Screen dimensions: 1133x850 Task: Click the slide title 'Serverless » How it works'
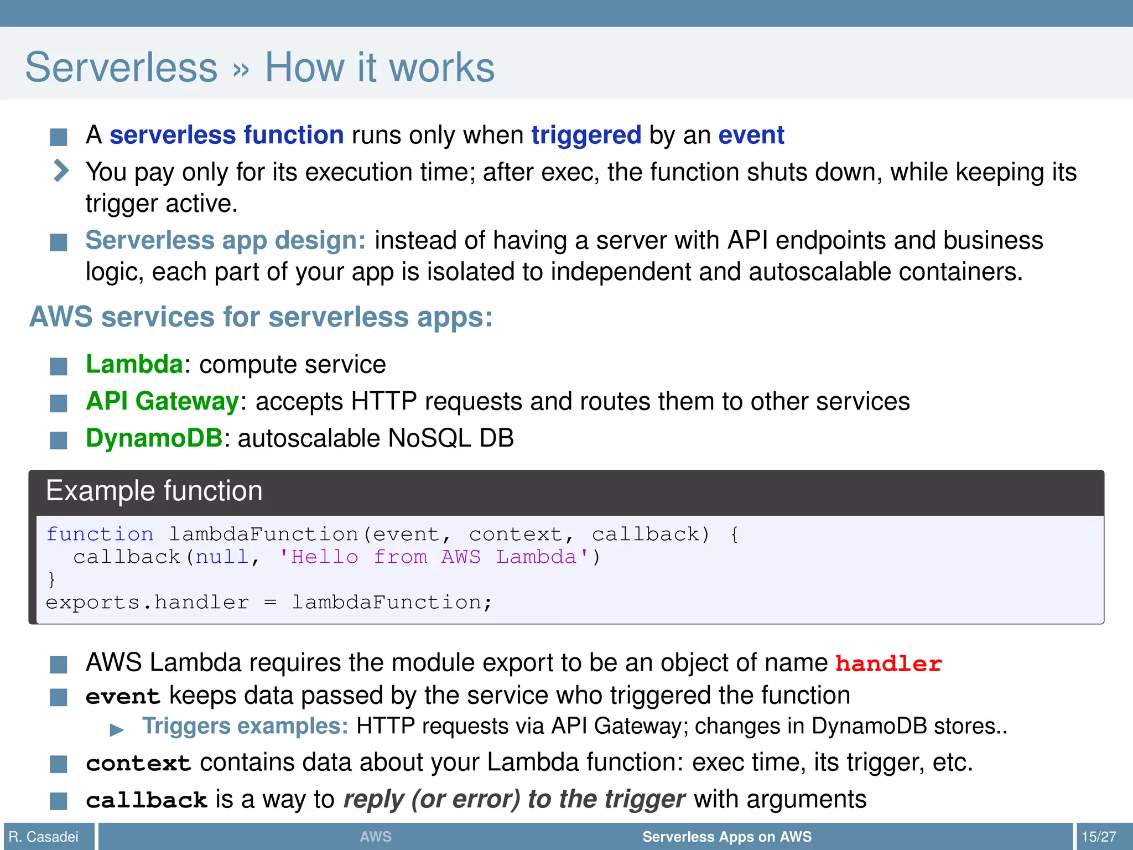click(x=260, y=67)
